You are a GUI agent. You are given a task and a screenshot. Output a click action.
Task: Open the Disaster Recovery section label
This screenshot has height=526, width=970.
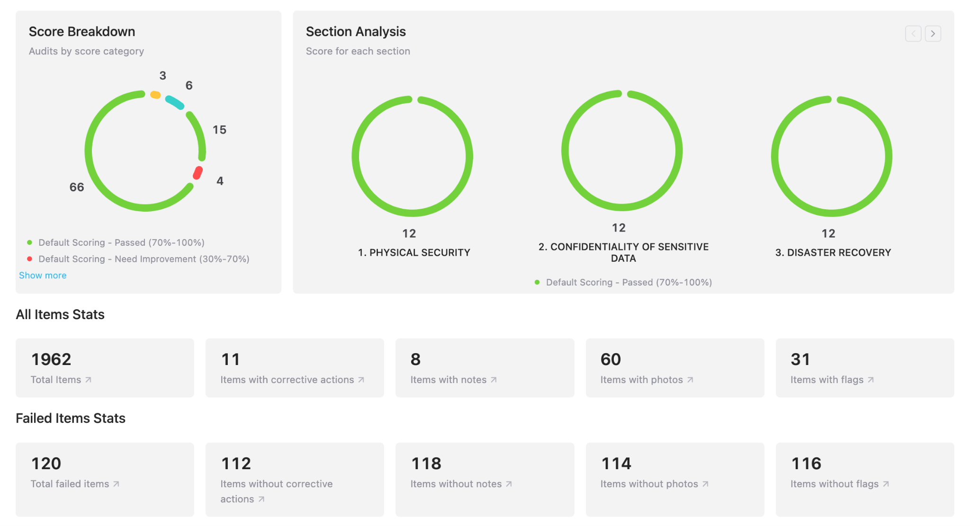coord(833,252)
